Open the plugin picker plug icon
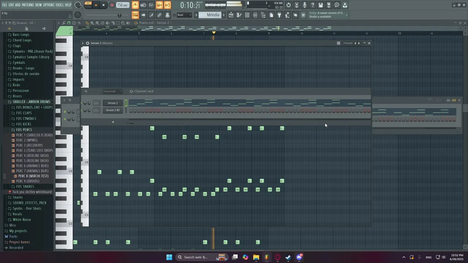The height and width of the screenshot is (263, 468). (x=279, y=15)
